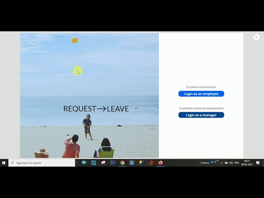This screenshot has height=198, width=264.
Task: Click the REQUEST LEAVE beach banner image
Action: tap(90, 95)
